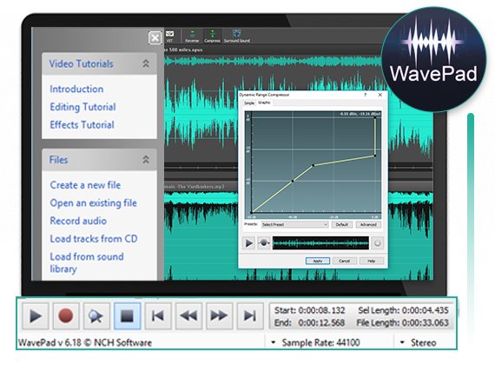Image resolution: width=495 pixels, height=365 pixels.
Task: Switch to the Graphic tab in compressor dialog
Action: click(x=264, y=103)
